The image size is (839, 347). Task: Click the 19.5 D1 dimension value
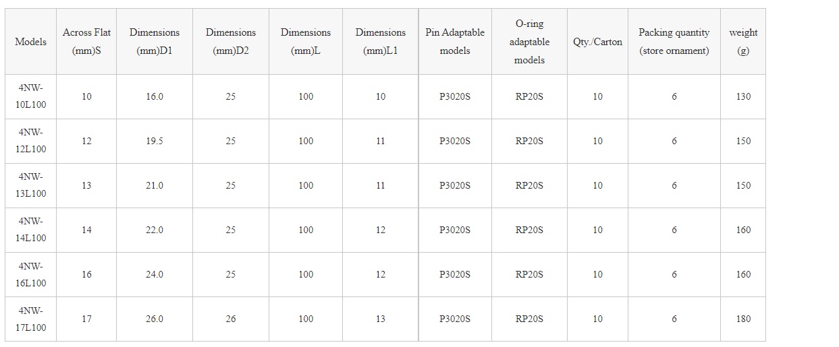155,141
